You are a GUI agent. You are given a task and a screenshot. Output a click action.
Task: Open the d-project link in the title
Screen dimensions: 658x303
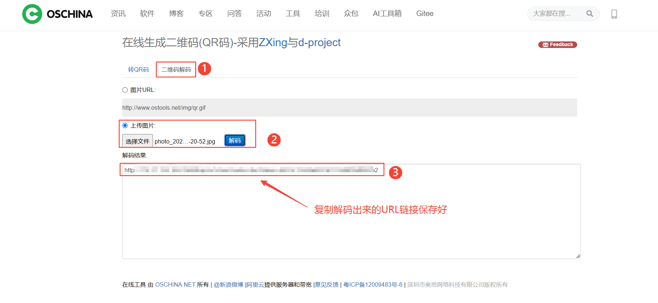pos(319,43)
